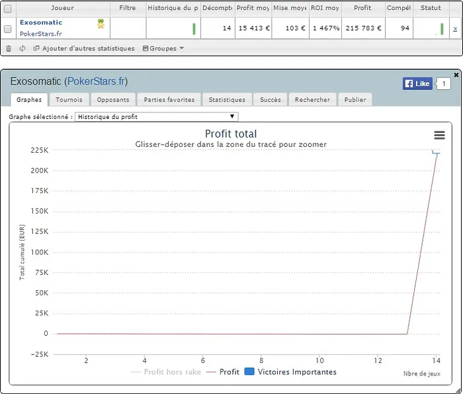Open the chart hamburger menu
The image size is (463, 394).
tap(439, 135)
